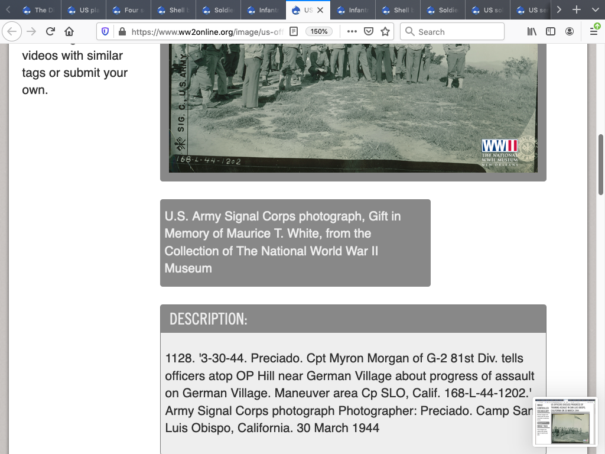
Task: Open page actions three-dot menu
Action: click(x=352, y=31)
